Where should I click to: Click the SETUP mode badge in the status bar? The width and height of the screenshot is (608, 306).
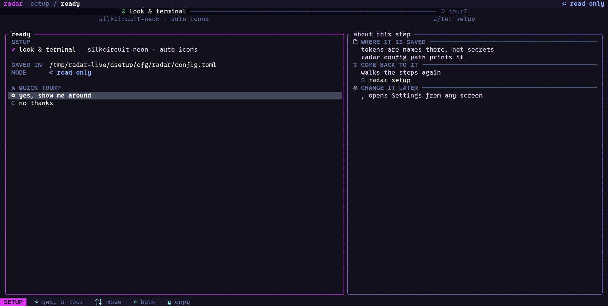(x=13, y=302)
